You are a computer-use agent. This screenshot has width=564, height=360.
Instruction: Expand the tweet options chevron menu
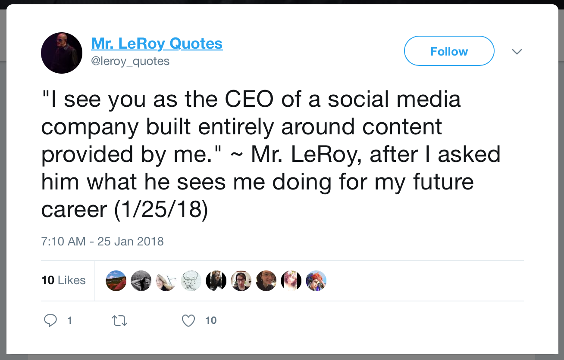(x=517, y=52)
